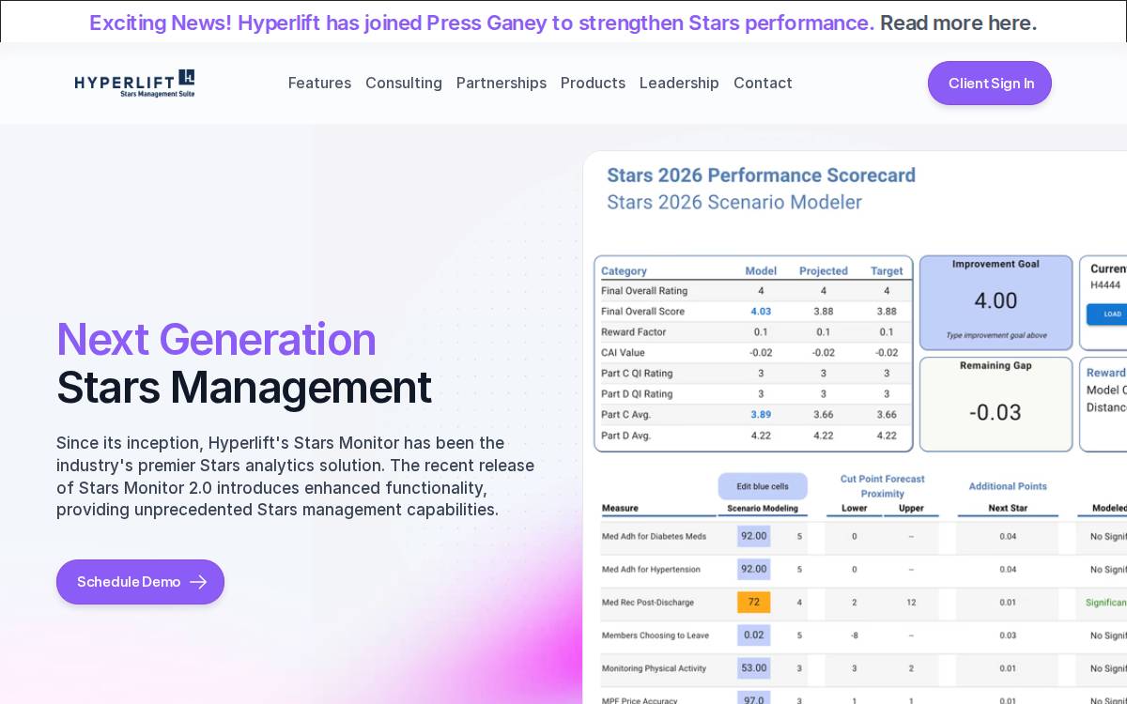This screenshot has height=704, width=1127.
Task: Click the Part D QI Rating row label
Action: pos(637,394)
